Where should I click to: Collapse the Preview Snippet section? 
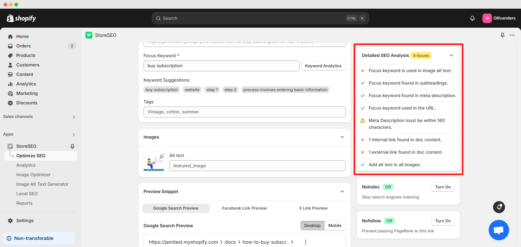pos(342,192)
